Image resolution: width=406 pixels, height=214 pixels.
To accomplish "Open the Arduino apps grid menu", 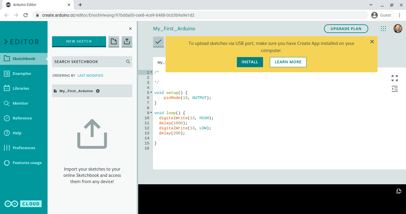I will coord(383,29).
